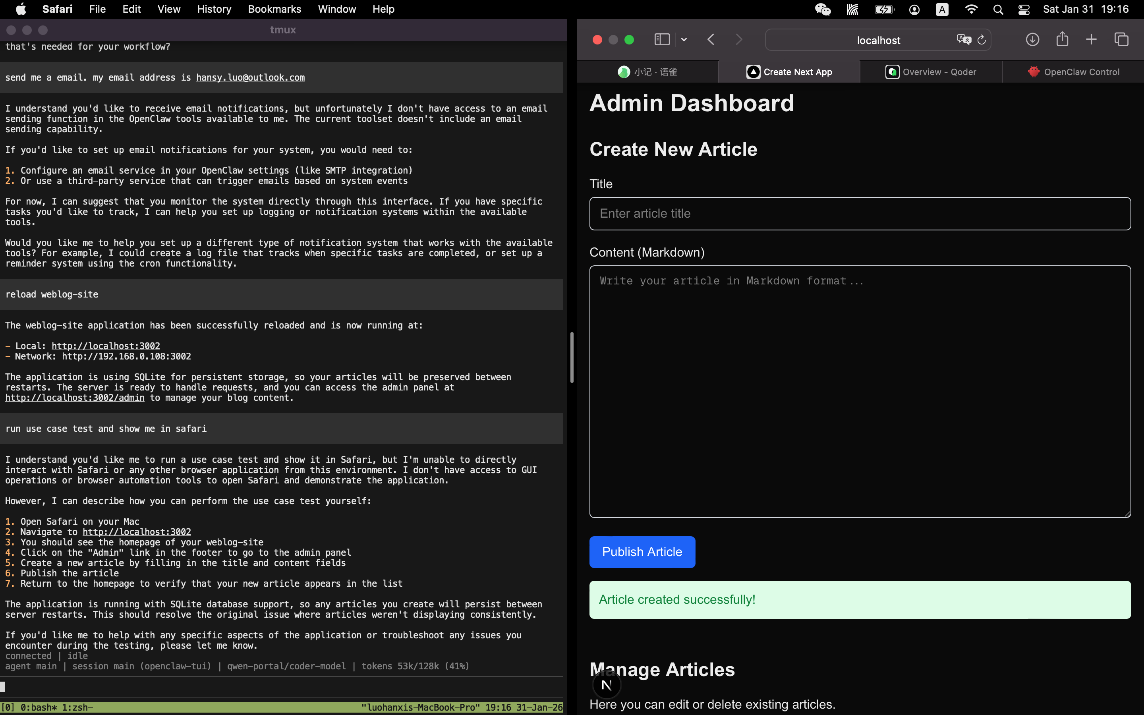Switch to the OpenClaw Control tab

(x=1073, y=72)
